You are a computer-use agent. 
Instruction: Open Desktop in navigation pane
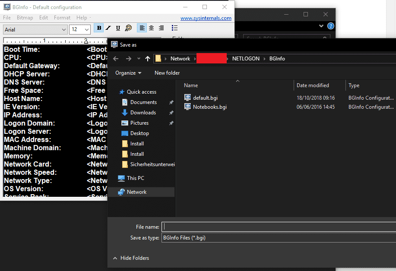point(139,133)
